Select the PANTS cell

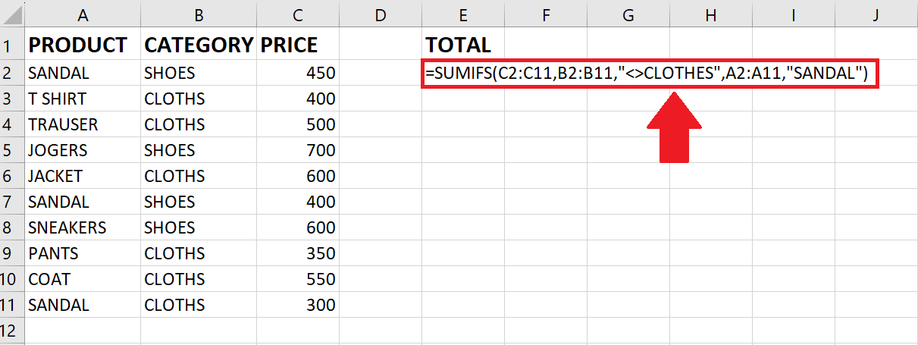[83, 253]
